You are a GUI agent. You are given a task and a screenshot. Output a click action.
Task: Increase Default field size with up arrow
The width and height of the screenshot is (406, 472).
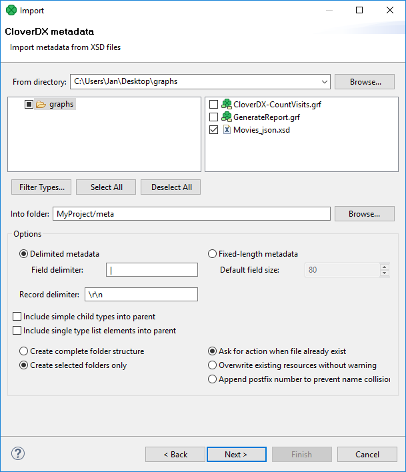tap(384, 267)
